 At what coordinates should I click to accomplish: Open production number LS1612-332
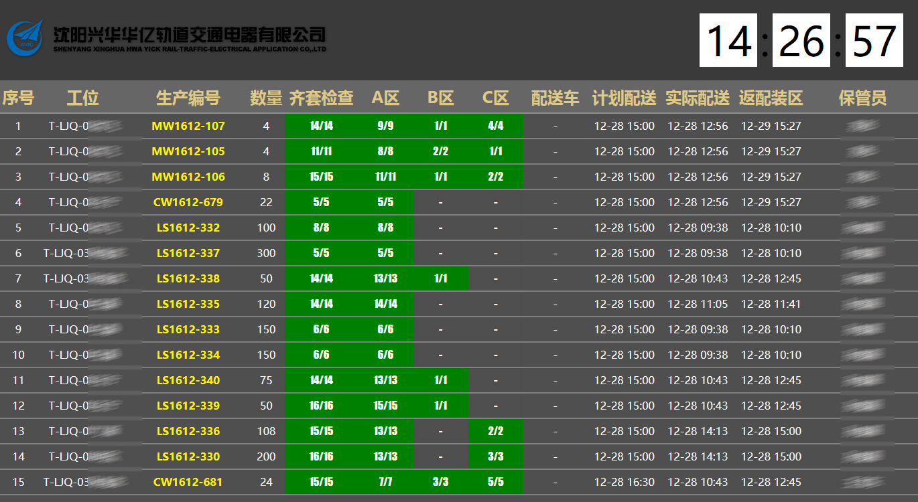[188, 228]
